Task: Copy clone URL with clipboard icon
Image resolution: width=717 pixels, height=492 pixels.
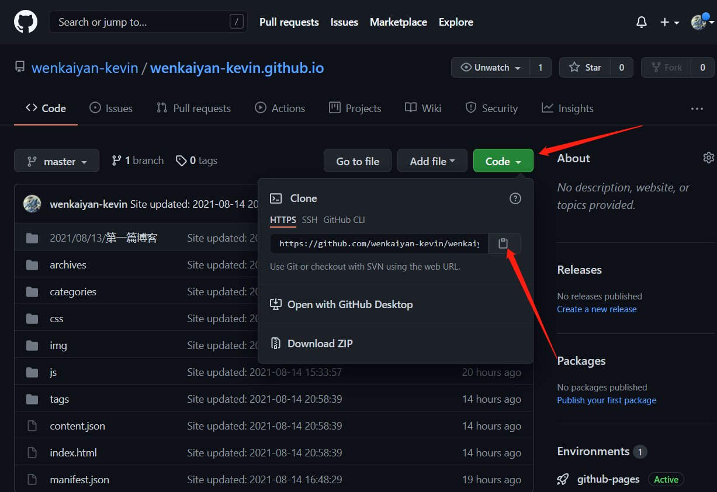Action: point(504,243)
